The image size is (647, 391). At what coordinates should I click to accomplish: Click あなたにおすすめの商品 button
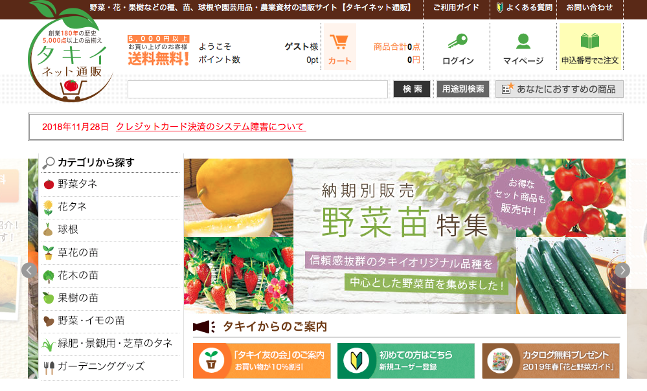pos(559,89)
